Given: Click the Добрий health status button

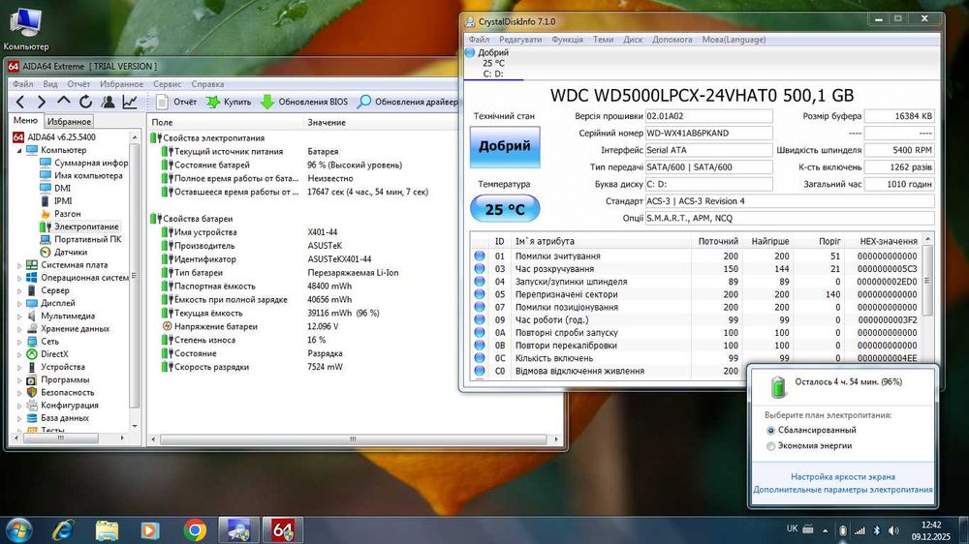Looking at the screenshot, I should pyautogui.click(x=505, y=147).
